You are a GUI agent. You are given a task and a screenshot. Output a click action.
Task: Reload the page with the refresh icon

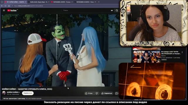(5, 6)
